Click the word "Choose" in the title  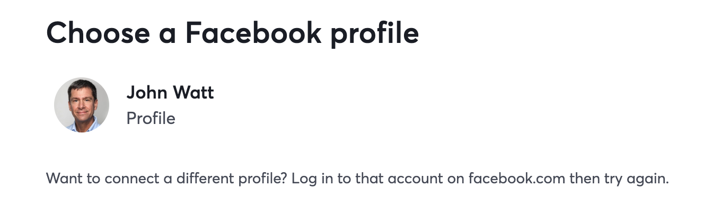pyautogui.click(x=98, y=33)
